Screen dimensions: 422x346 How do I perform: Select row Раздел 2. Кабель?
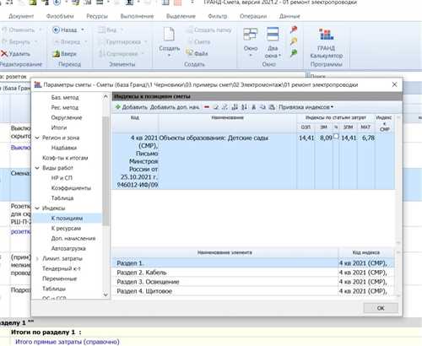coord(252,273)
